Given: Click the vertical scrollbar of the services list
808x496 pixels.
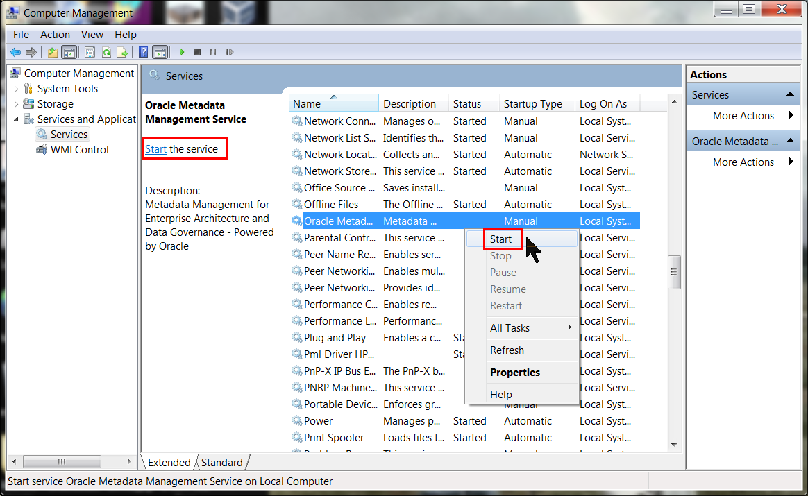Looking at the screenshot, I should tap(674, 272).
